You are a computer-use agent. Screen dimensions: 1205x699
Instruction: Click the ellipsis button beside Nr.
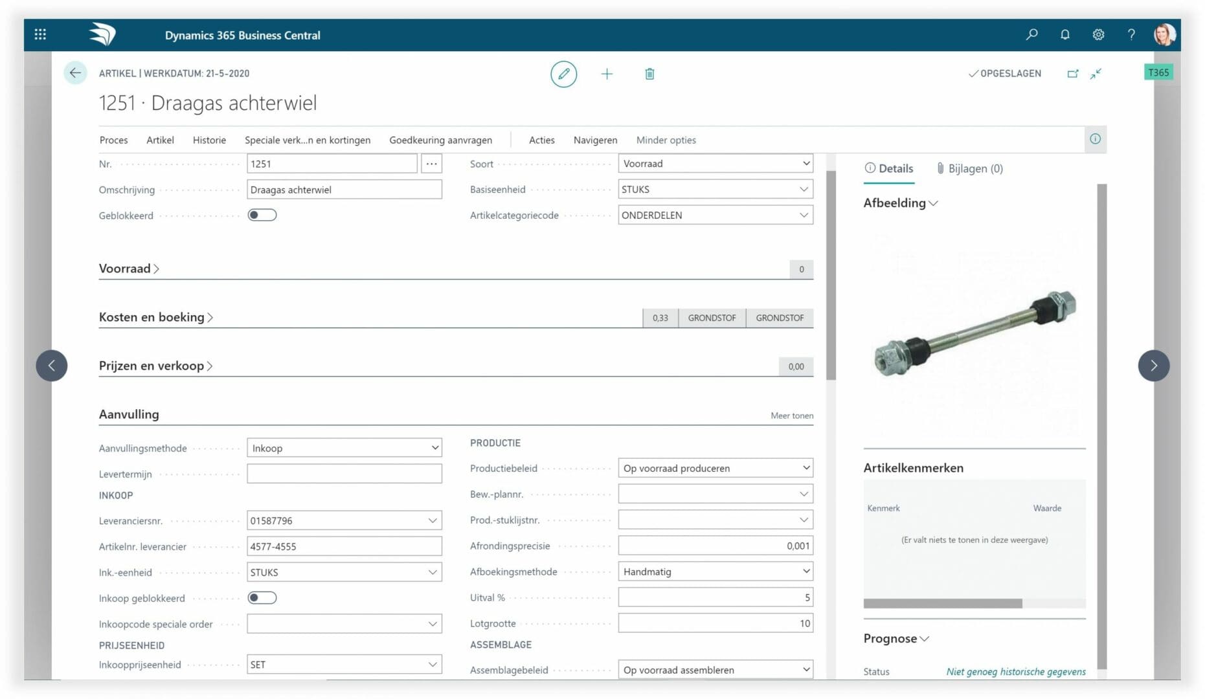click(432, 164)
